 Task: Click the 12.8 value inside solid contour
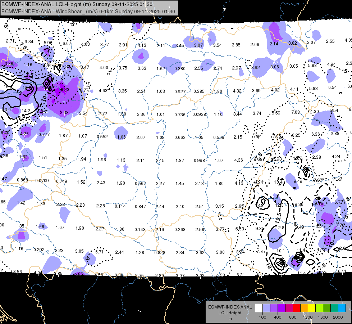tap(280, 228)
